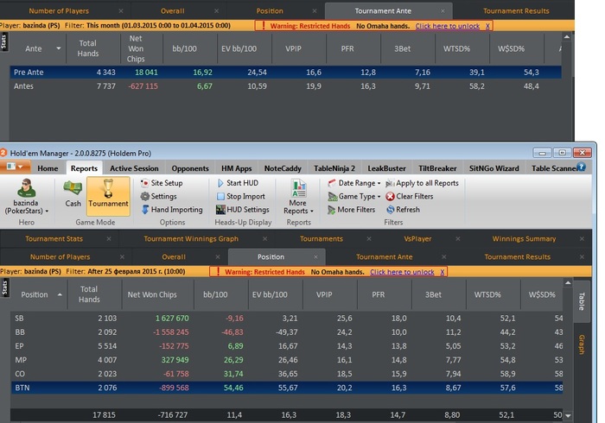Switch to the Graph side tab
Screen dimensions: 605x423
582,344
